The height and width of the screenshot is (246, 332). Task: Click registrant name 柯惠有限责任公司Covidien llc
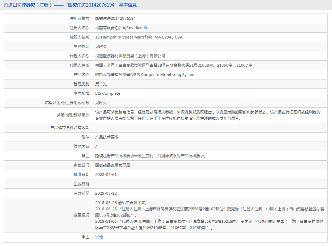[121, 28]
